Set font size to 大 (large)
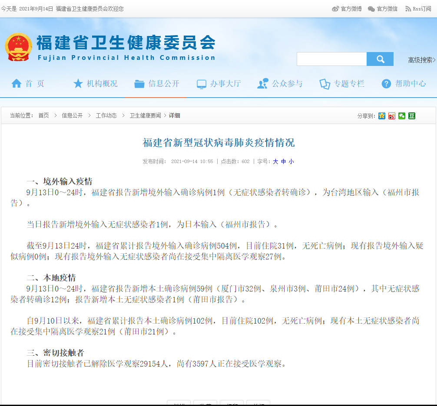437x406 pixels. pos(275,161)
